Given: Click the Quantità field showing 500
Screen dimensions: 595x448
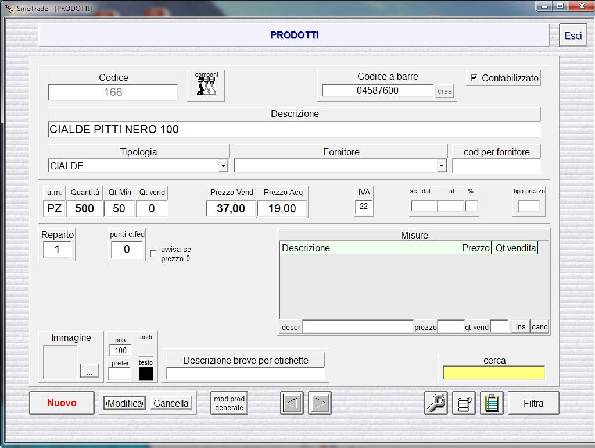Looking at the screenshot, I should (84, 209).
